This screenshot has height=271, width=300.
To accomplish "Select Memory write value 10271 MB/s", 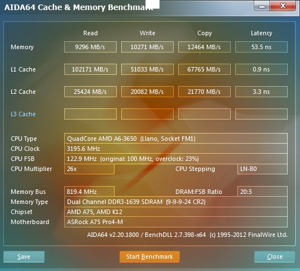I will click(x=147, y=47).
